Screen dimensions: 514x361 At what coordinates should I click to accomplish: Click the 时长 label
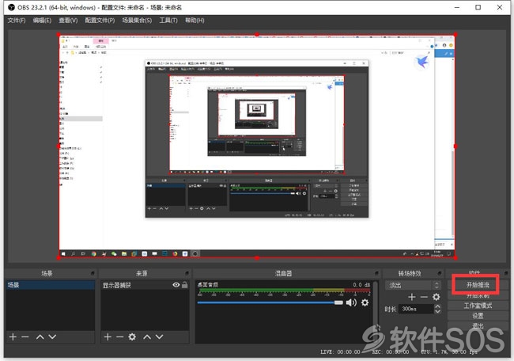pyautogui.click(x=390, y=309)
